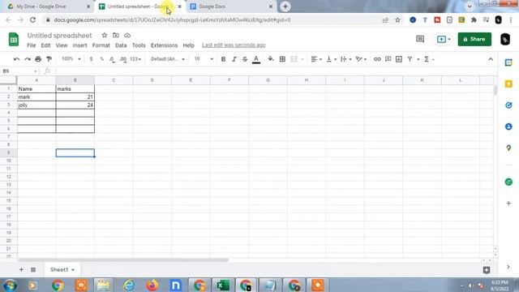The width and height of the screenshot is (519, 292).
Task: Open Keep notes in side panel
Action: pyautogui.click(x=508, y=84)
